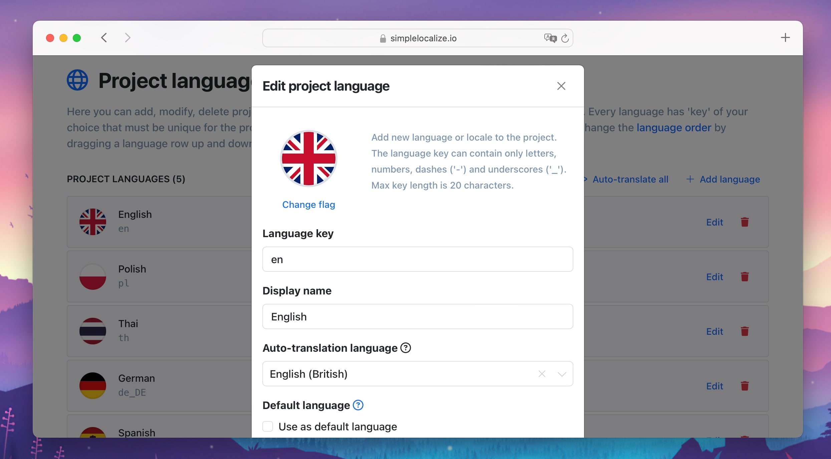Image resolution: width=831 pixels, height=459 pixels.
Task: Click Add language button
Action: tap(723, 179)
